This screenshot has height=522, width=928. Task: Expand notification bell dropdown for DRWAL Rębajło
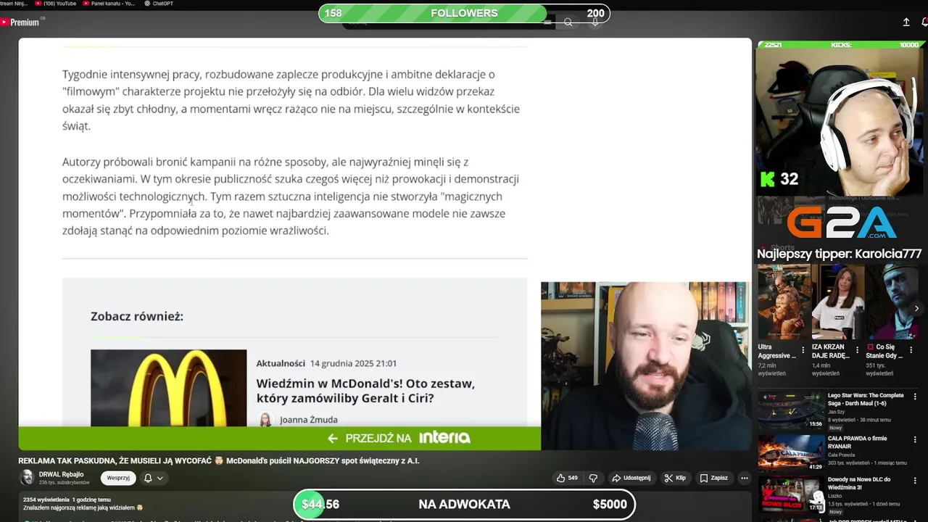(x=153, y=478)
